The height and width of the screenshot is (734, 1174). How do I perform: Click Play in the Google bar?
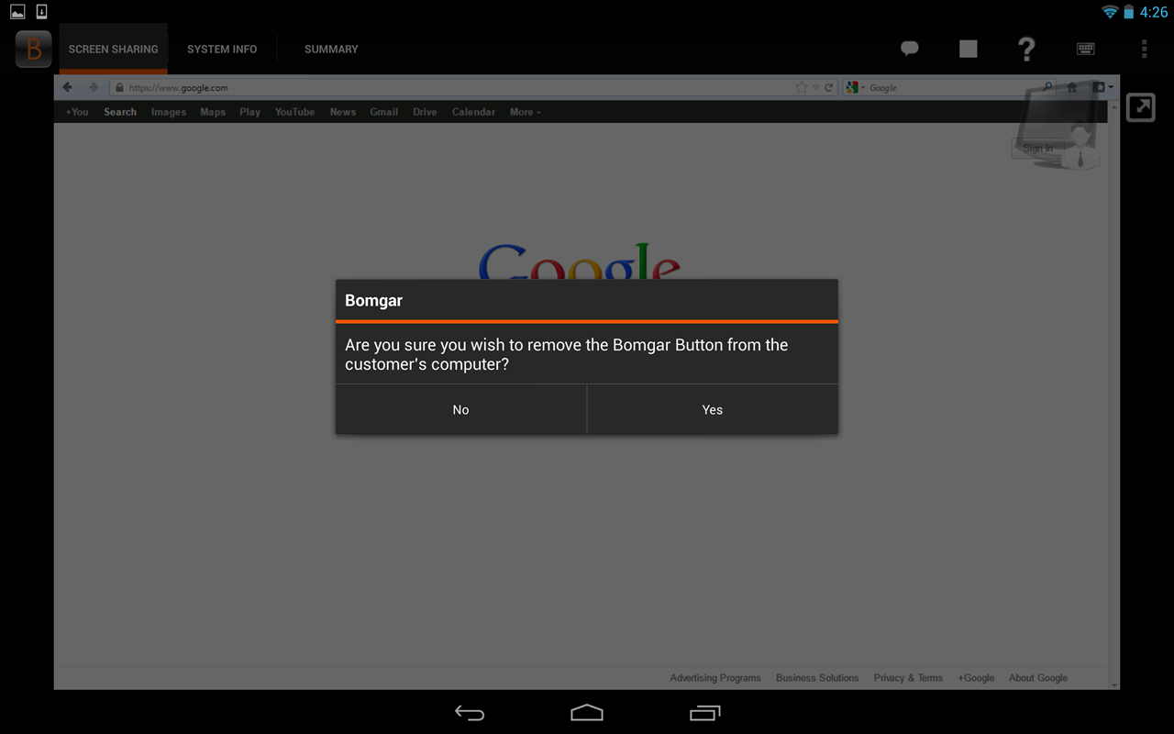coord(250,112)
